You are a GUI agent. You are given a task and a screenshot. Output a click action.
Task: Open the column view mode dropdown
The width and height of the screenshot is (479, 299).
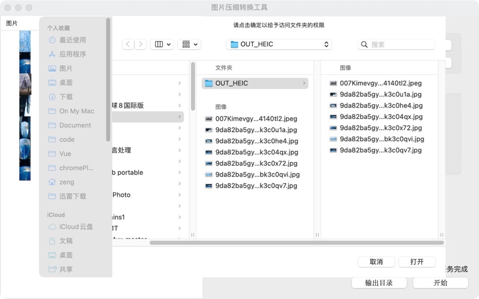pos(163,44)
